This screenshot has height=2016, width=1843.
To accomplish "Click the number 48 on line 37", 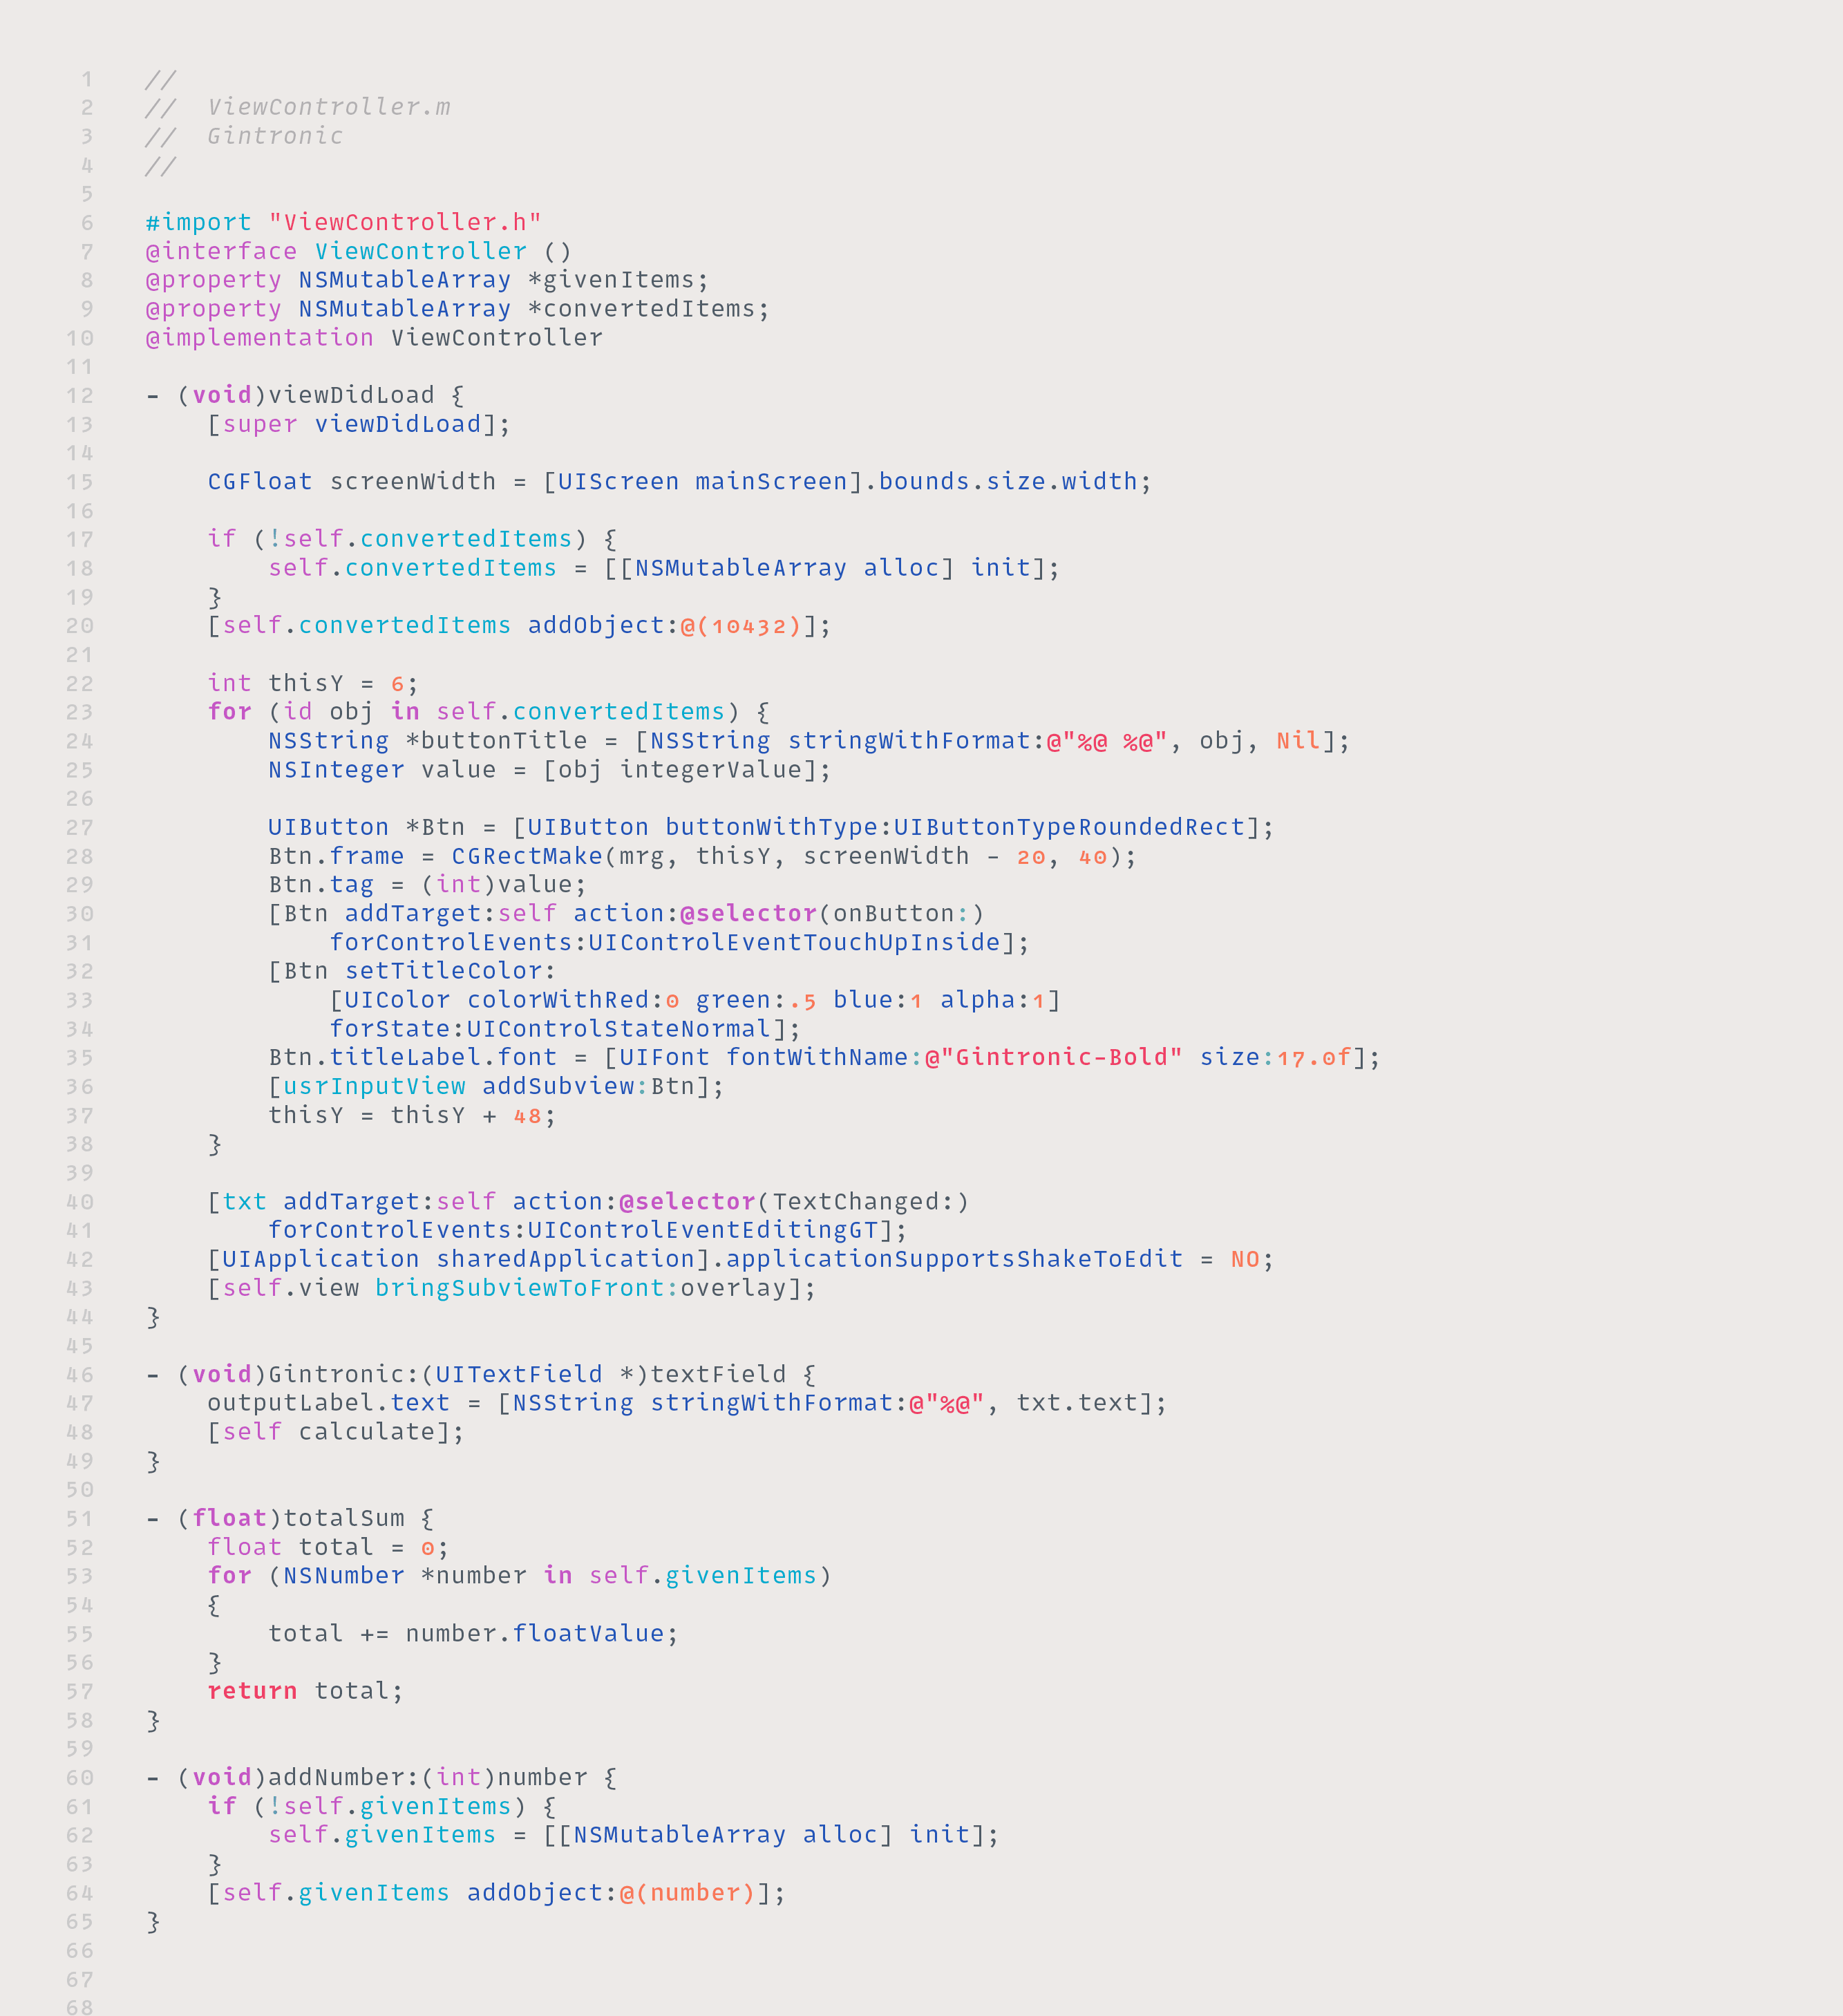I will point(527,1116).
